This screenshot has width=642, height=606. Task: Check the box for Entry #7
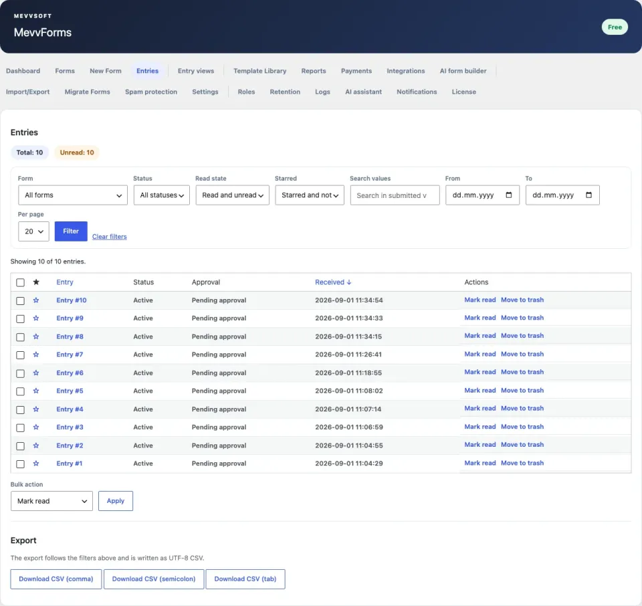point(21,355)
